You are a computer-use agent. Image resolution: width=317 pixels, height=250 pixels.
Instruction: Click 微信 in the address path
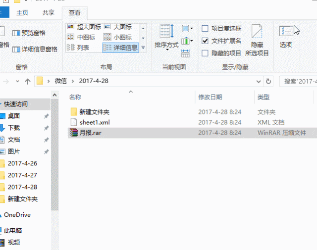click(x=60, y=81)
